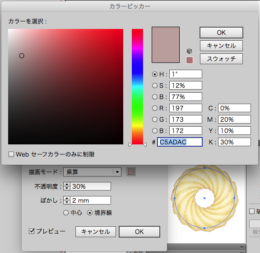
Task: Select the G green radio button
Action: (155, 119)
